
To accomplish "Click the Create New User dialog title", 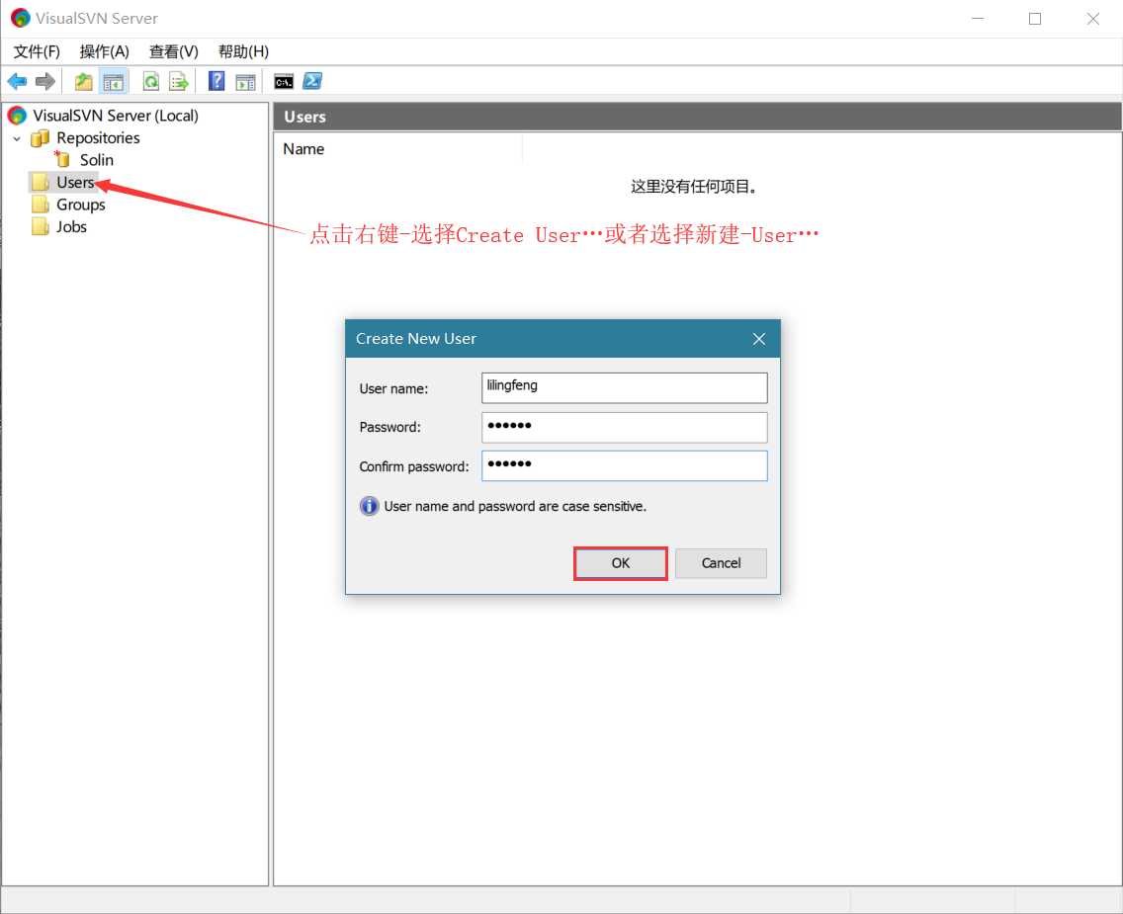I will coord(415,339).
